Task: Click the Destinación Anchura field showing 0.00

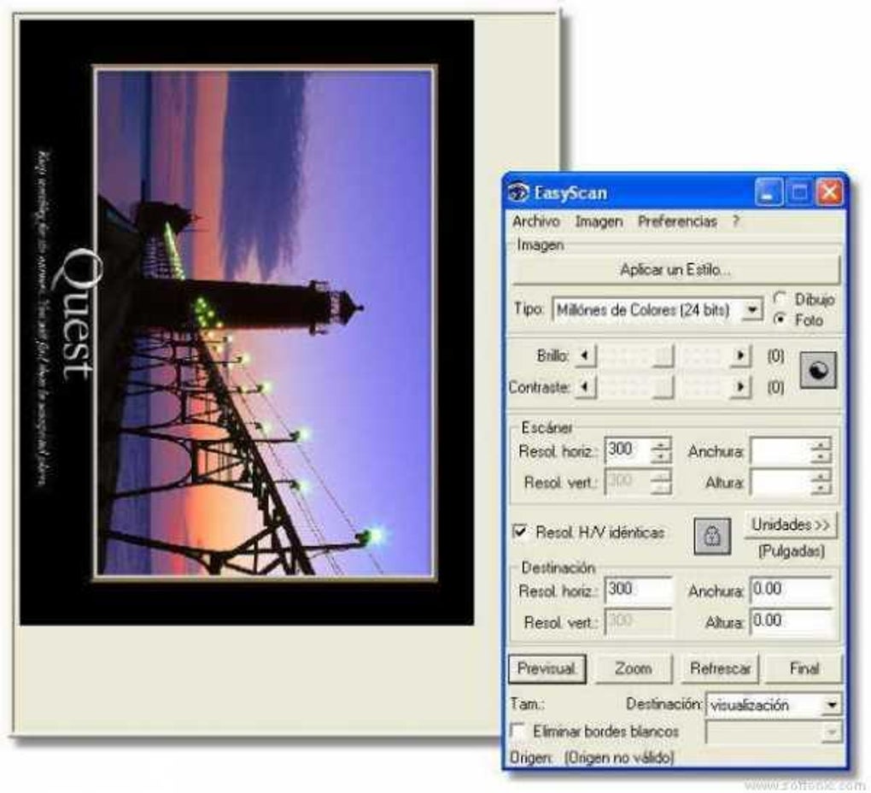Action: click(791, 589)
